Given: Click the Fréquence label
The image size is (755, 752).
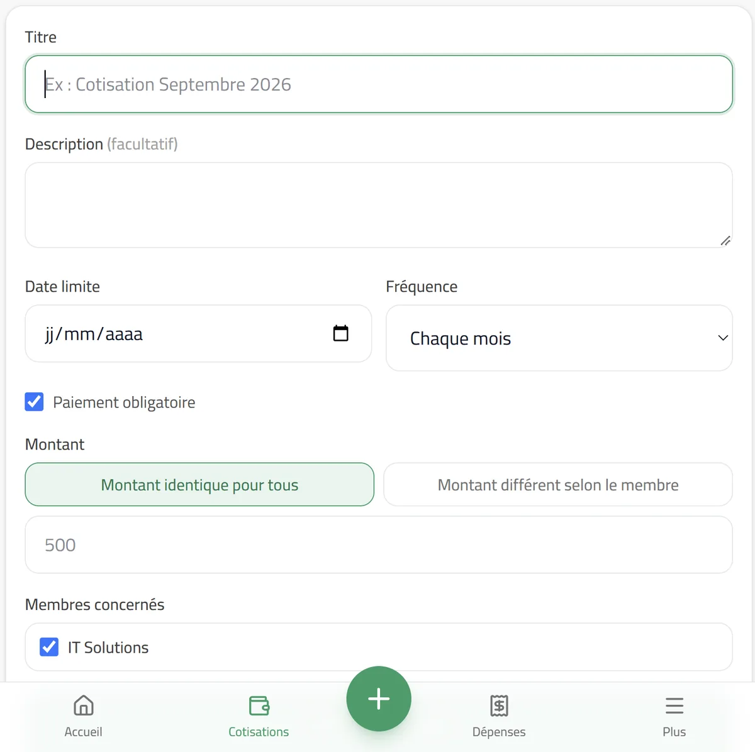Looking at the screenshot, I should [422, 287].
